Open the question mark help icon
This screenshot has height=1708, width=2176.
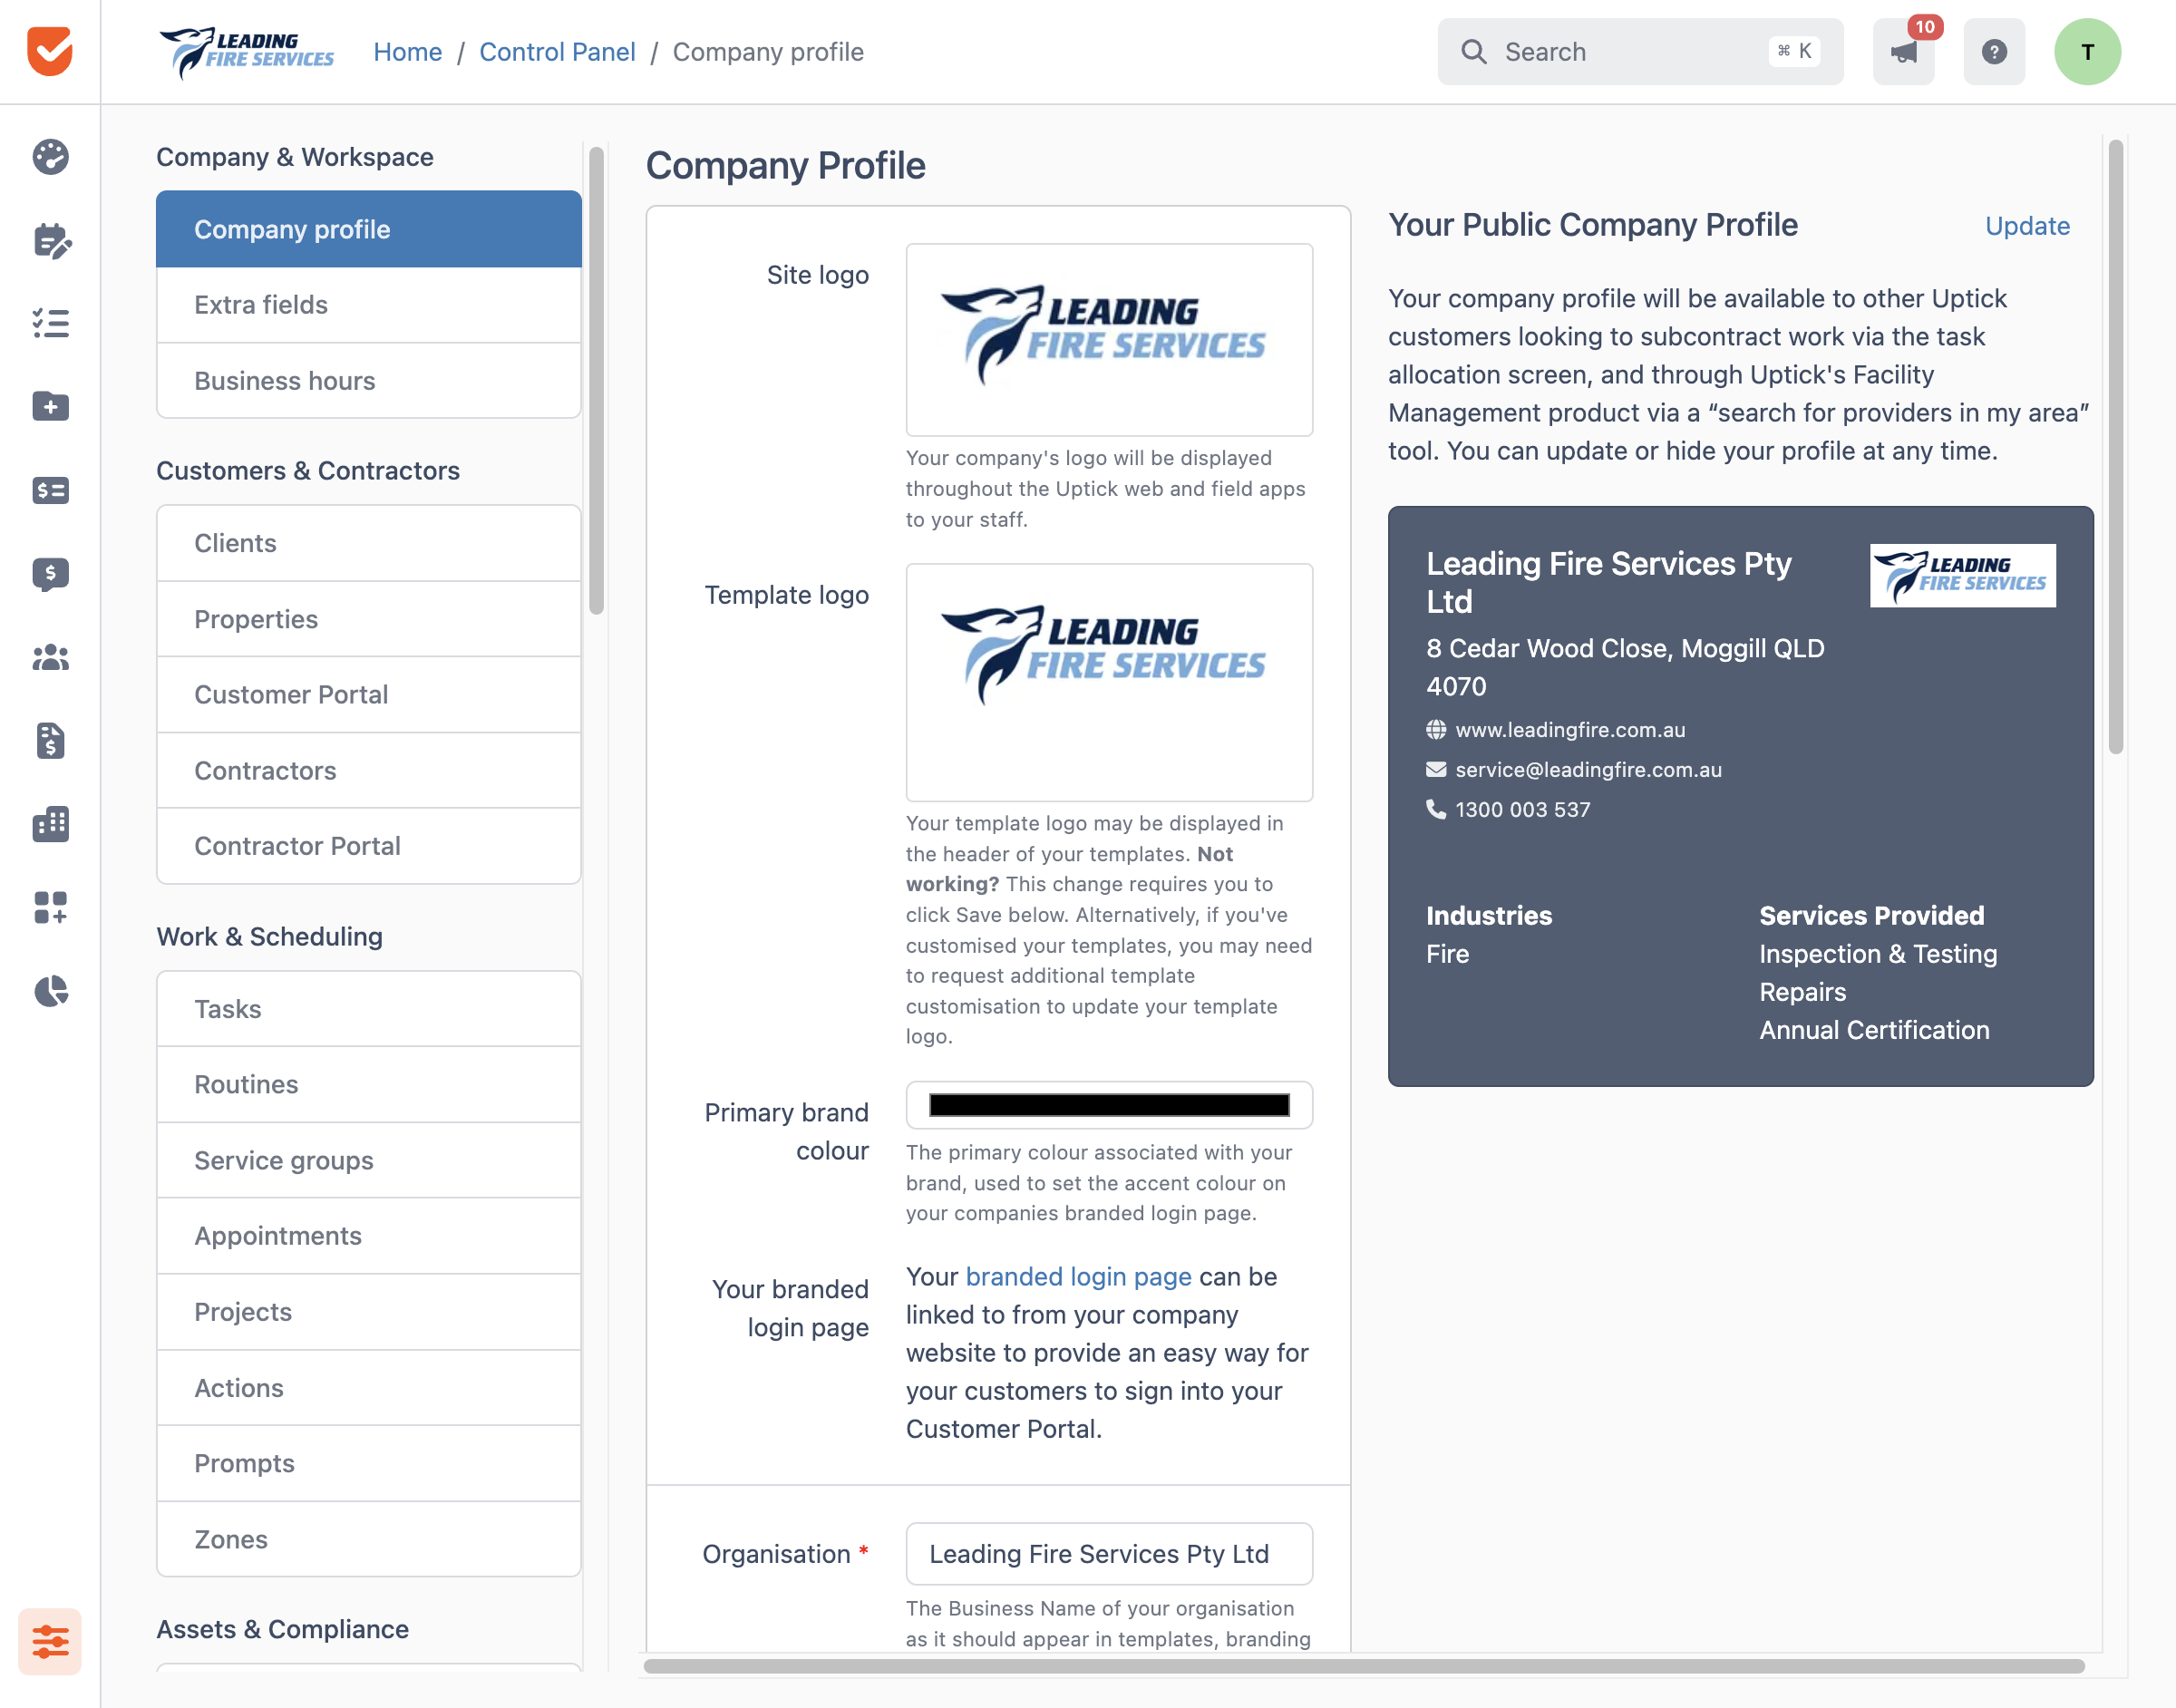tap(1994, 52)
